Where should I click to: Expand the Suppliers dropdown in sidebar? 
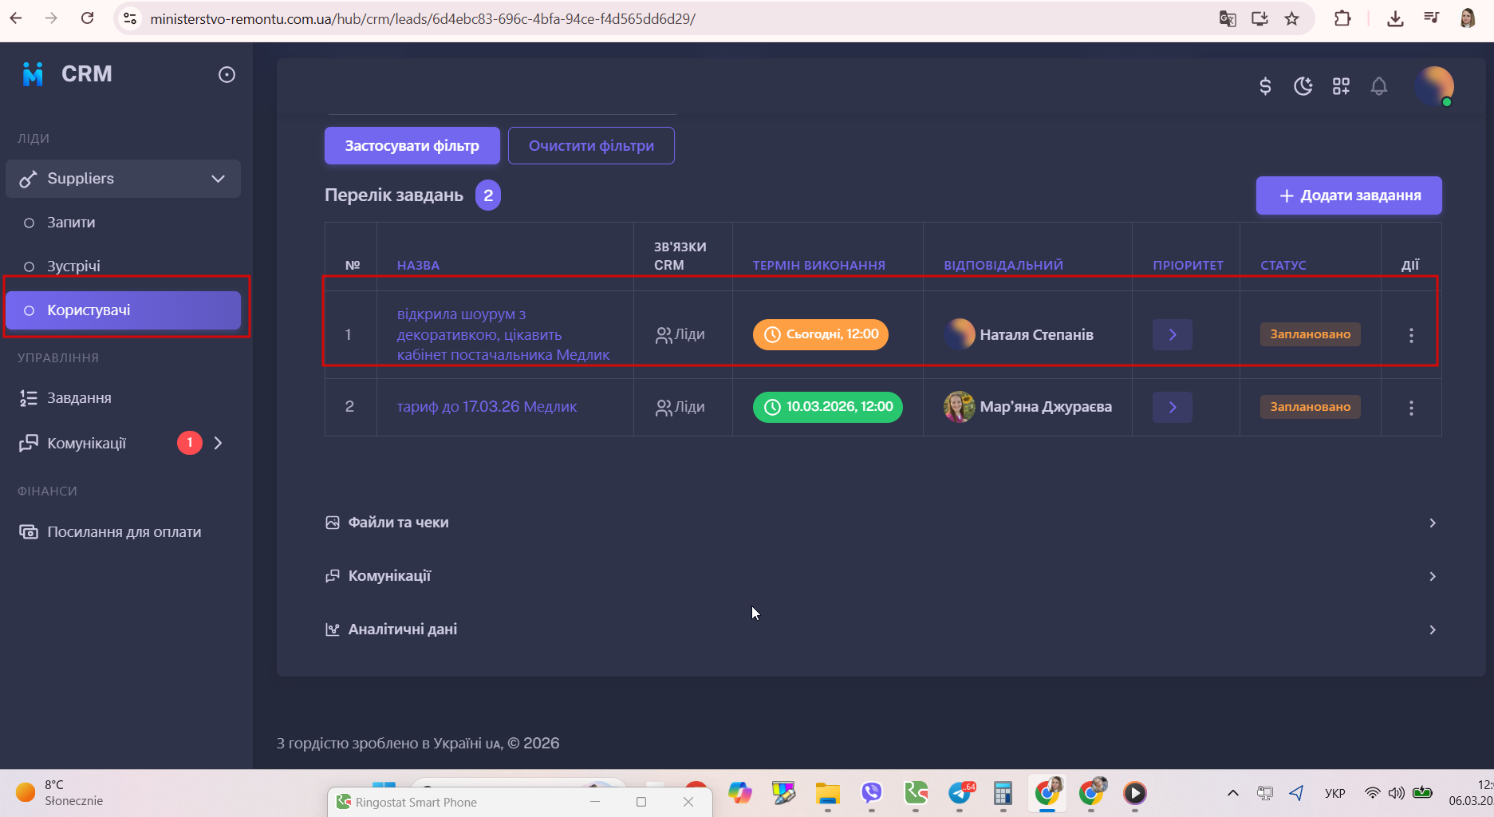(123, 179)
